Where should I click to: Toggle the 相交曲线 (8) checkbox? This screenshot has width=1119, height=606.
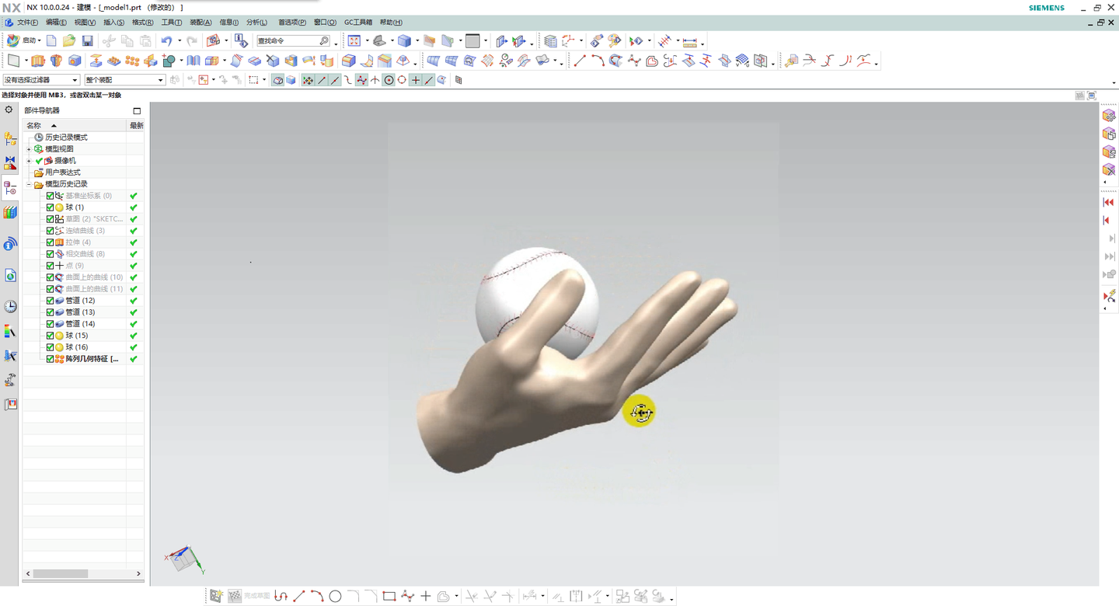[x=50, y=254]
